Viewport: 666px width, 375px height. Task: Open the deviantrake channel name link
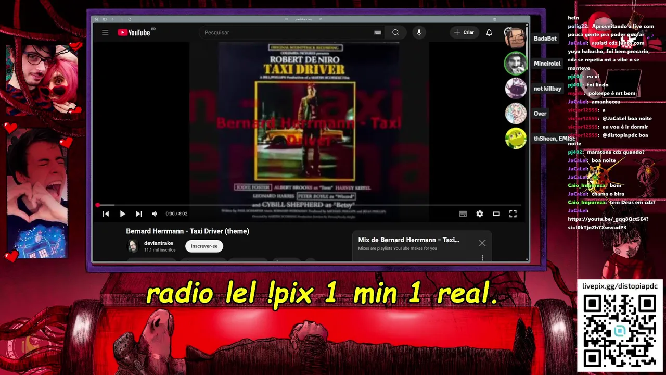coord(159,243)
